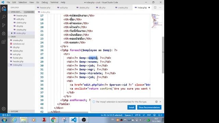Viewport: 219px width, 123px height.
Task: Open the Selection menu
Action: click(x=23, y=2)
